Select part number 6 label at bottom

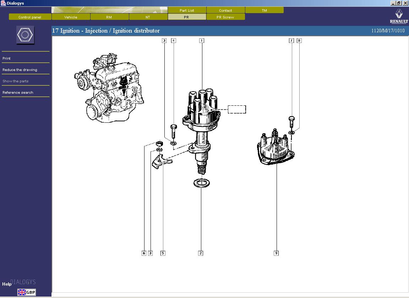pos(144,253)
